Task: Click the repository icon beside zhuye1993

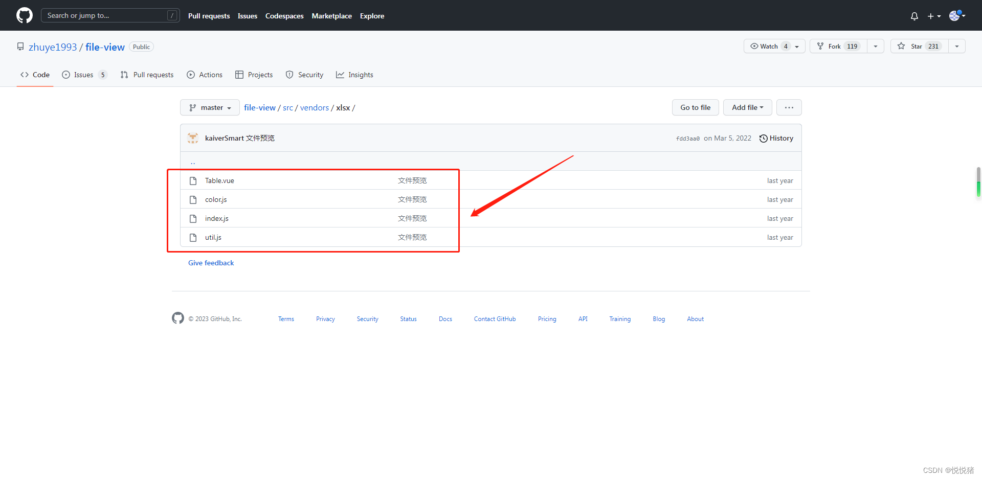Action: (20, 47)
